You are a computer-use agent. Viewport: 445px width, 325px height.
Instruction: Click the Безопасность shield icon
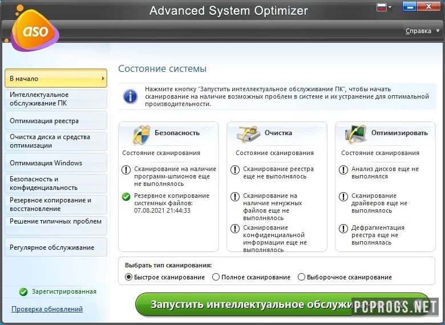[x=141, y=135]
